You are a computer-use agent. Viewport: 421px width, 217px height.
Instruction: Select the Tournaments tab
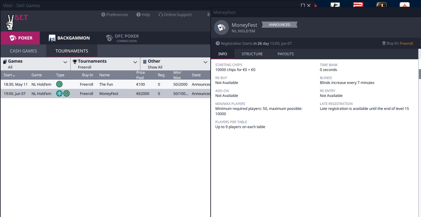point(72,51)
